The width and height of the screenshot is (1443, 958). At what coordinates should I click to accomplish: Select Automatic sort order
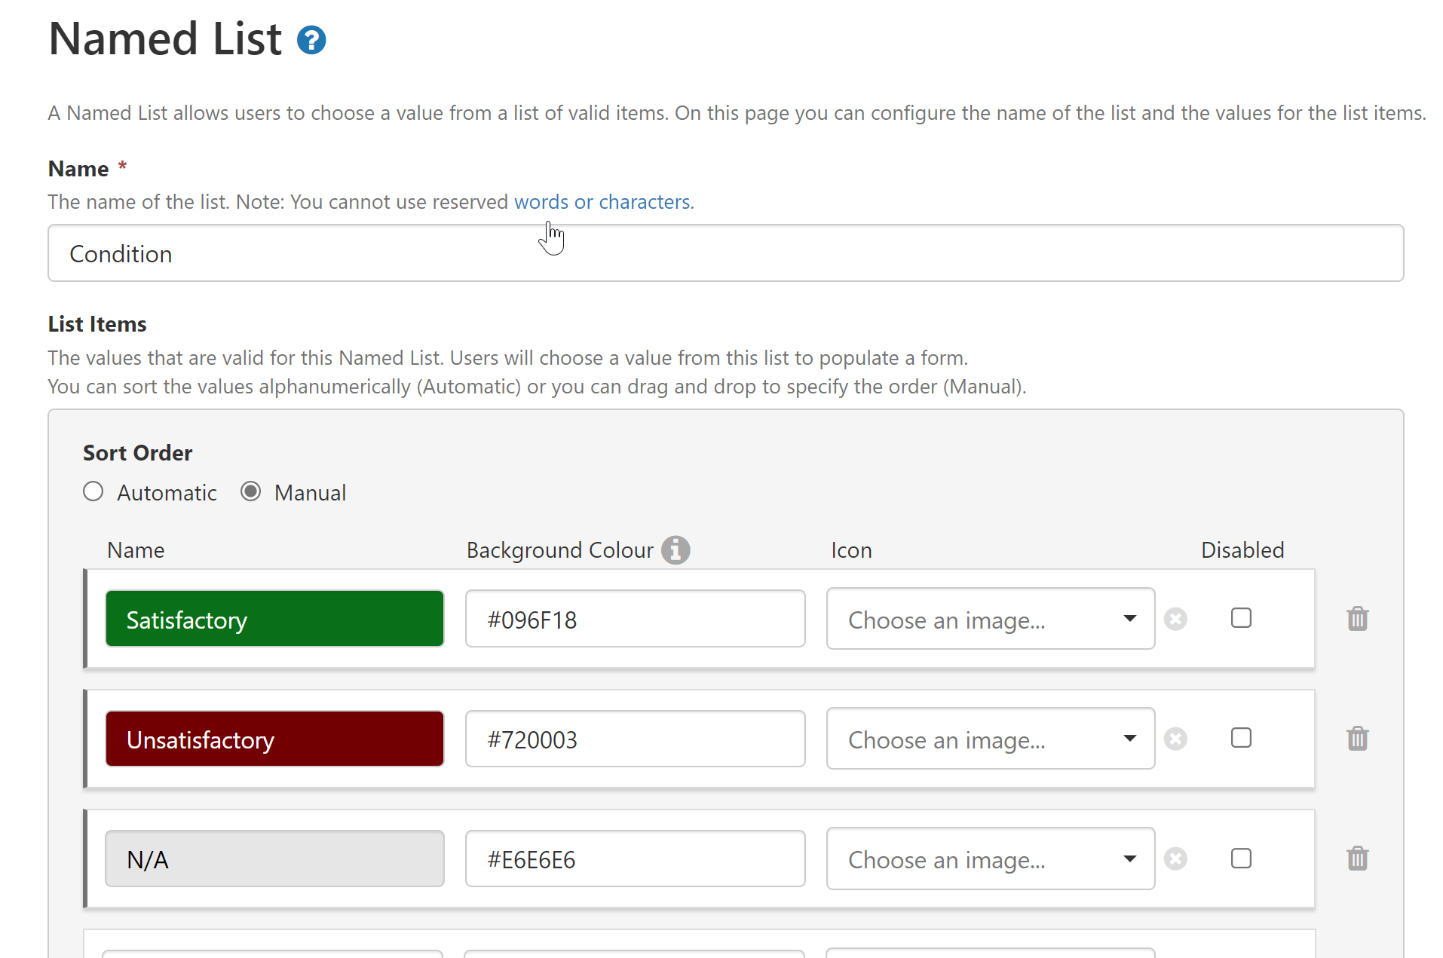pos(93,492)
